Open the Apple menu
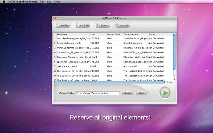 4,2
